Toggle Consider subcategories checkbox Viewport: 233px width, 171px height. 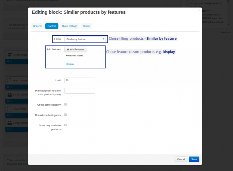(65, 115)
